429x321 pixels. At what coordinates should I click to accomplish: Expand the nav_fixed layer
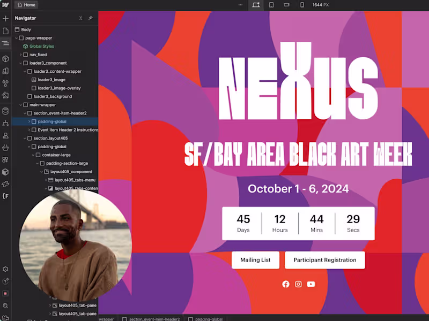point(20,55)
